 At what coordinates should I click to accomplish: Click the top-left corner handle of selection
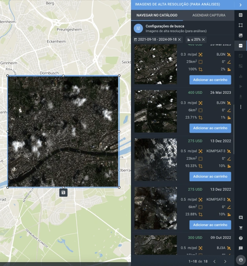click(x=7, y=76)
